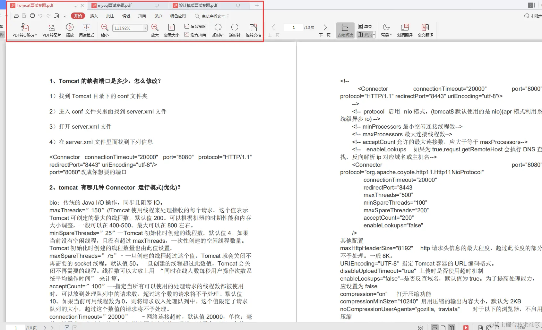Rotate the page counterclockwise with 逆时针
Screen dimensions: 542x330
click(234, 30)
